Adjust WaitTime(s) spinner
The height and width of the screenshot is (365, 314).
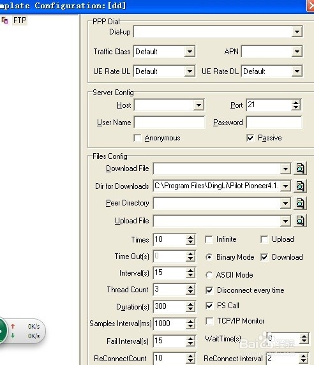point(304,338)
